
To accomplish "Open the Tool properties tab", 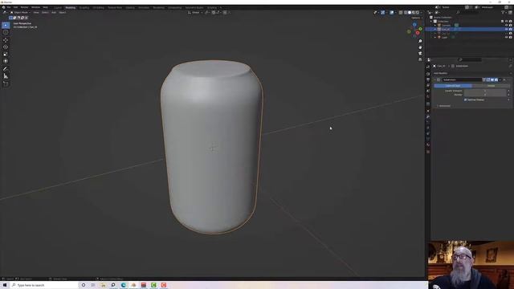I will click(428, 67).
